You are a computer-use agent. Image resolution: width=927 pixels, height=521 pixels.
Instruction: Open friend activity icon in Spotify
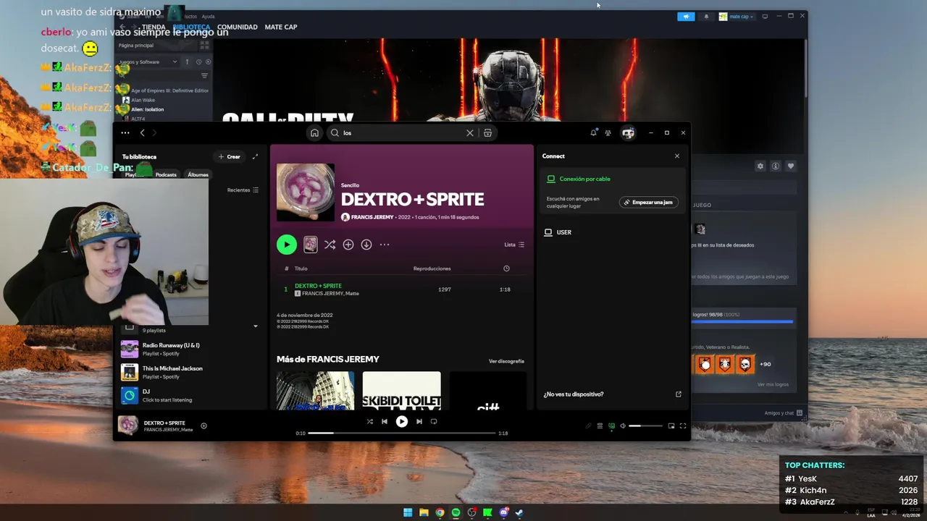click(x=608, y=133)
